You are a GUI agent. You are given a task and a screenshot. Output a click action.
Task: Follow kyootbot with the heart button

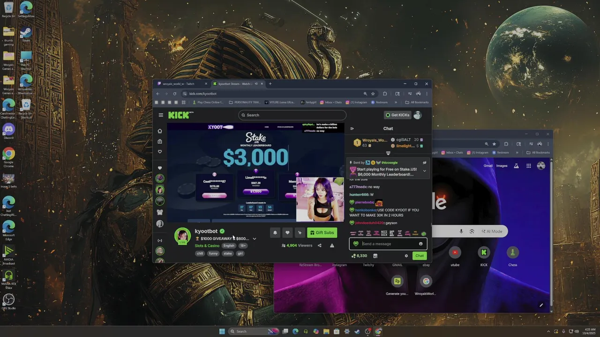[x=287, y=233]
